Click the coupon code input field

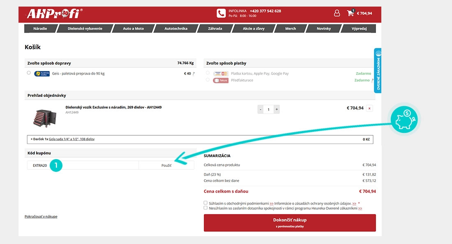(x=83, y=165)
